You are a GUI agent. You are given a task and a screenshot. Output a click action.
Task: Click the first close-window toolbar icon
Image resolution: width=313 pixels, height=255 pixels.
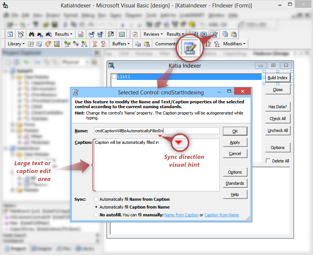92,34
